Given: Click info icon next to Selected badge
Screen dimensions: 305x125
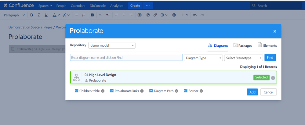Looking at the screenshot, I should [x=273, y=78].
